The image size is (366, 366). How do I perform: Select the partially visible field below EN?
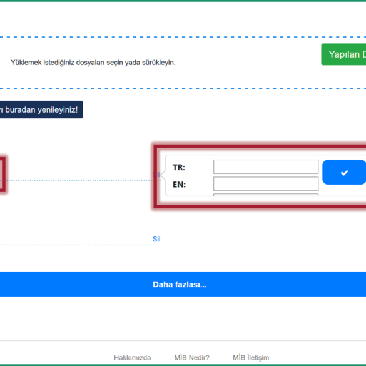[x=266, y=195]
